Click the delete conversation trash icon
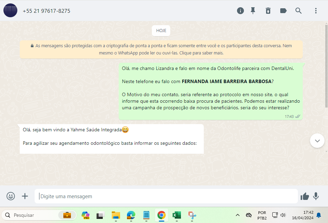Image resolution: width=328 pixels, height=223 pixels. [x=268, y=11]
